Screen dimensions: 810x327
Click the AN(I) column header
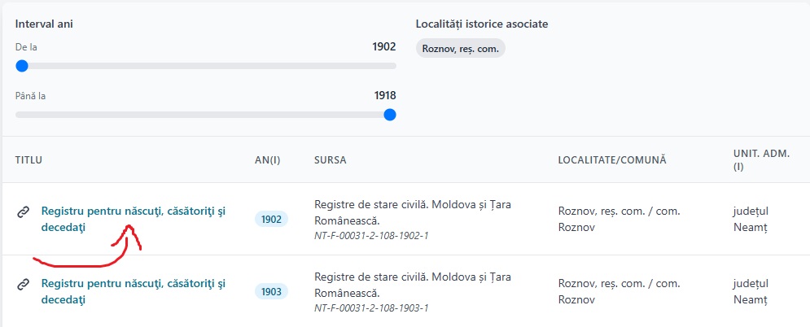coord(267,160)
